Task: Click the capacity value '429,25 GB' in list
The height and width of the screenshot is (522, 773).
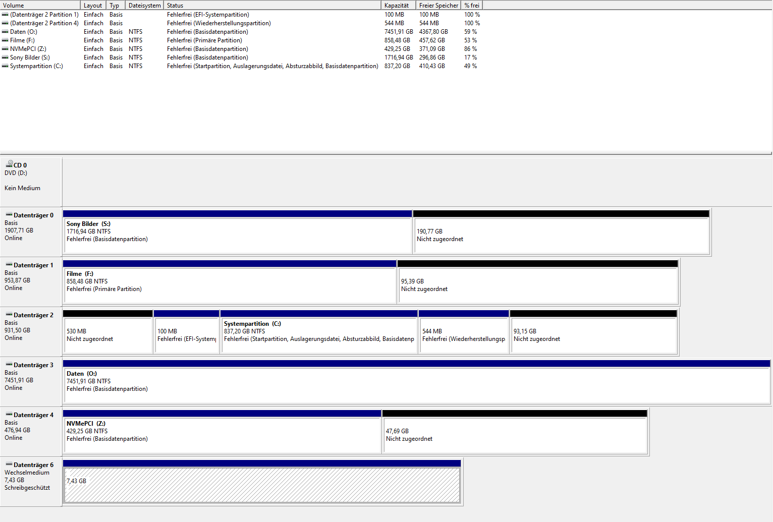Action: pyautogui.click(x=398, y=49)
